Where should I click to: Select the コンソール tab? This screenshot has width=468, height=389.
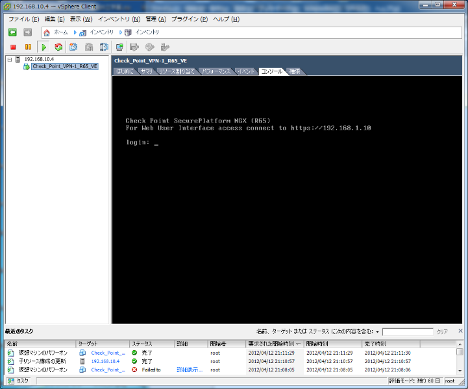pos(271,71)
